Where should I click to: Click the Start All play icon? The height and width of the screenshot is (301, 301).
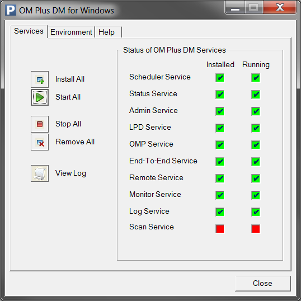pyautogui.click(x=40, y=97)
